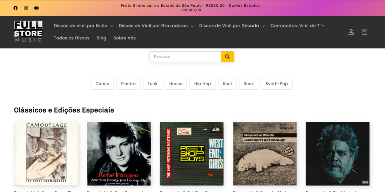
Task: Expand Discos de vinil por Estilo menu
Action: pyautogui.click(x=83, y=25)
